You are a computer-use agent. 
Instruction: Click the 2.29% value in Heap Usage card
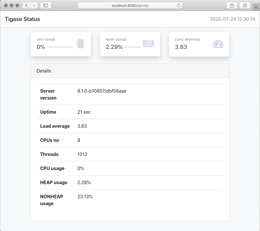click(x=114, y=47)
